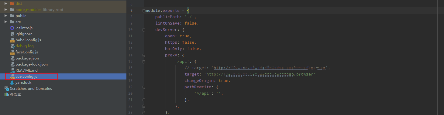Expand the public folder arrow

click(x=6, y=15)
